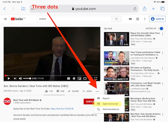This screenshot has height=125, width=168.
Task: Click the Wi-Fi status icon
Action: tap(155, 2)
